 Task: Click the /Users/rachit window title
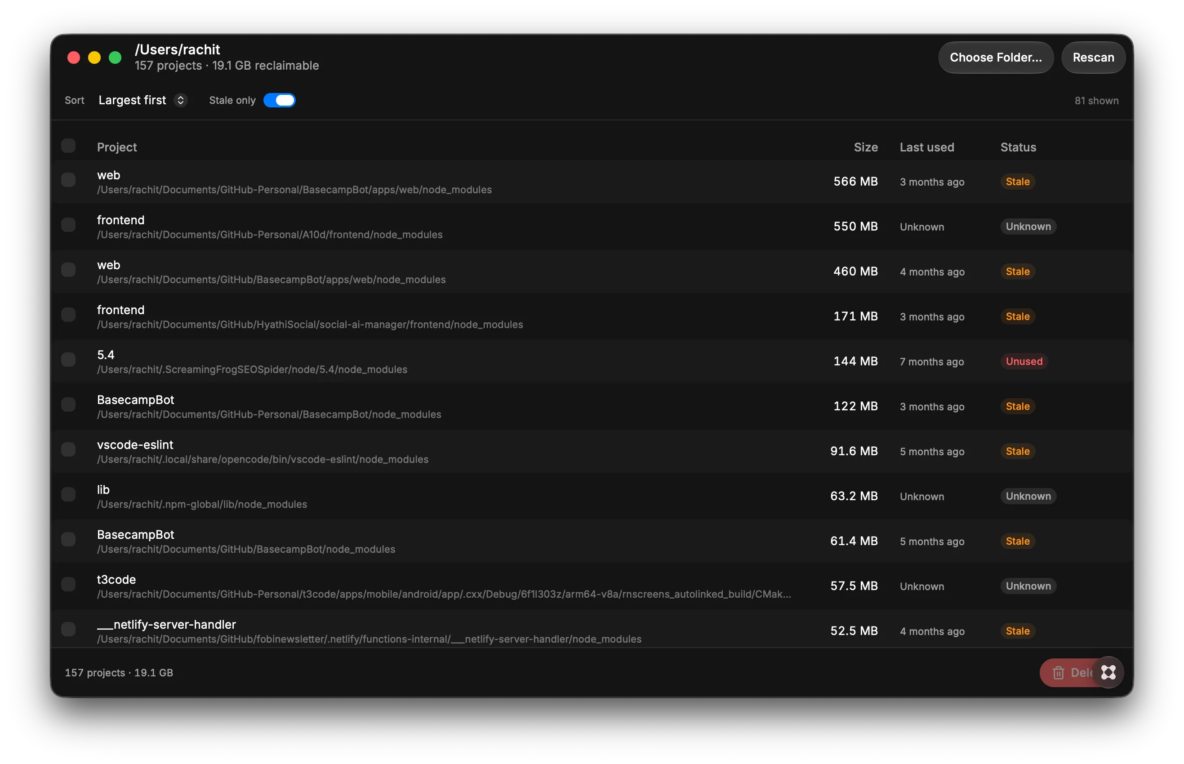click(x=177, y=49)
